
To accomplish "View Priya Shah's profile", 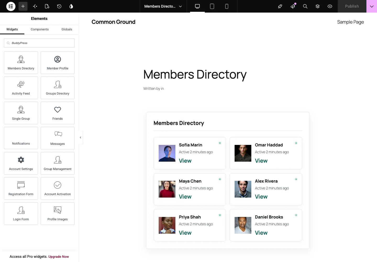I will (185, 233).
